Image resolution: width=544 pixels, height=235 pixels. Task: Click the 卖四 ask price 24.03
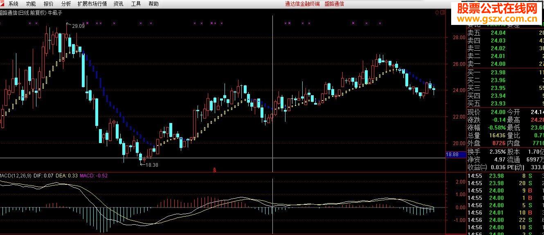click(498, 40)
